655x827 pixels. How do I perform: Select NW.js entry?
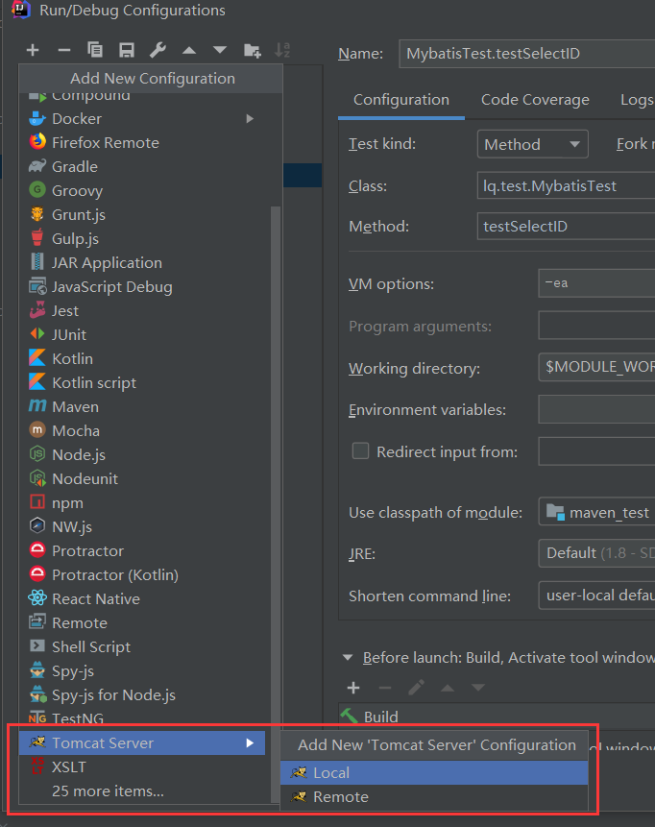[142, 526]
